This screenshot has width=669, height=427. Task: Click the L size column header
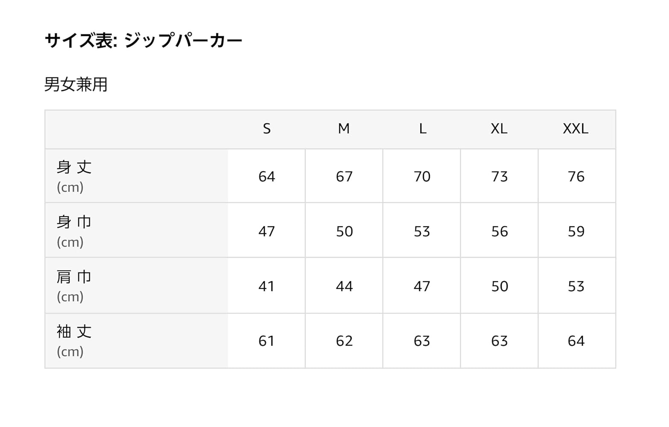(422, 129)
